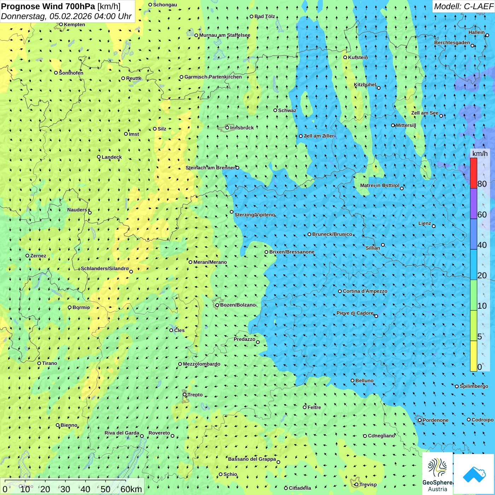
Task: Click the Mezzolombardo label
Action: (x=202, y=364)
